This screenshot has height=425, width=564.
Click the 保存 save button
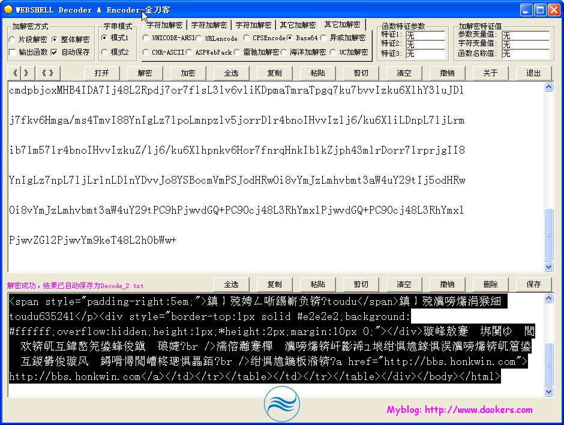[x=533, y=285]
